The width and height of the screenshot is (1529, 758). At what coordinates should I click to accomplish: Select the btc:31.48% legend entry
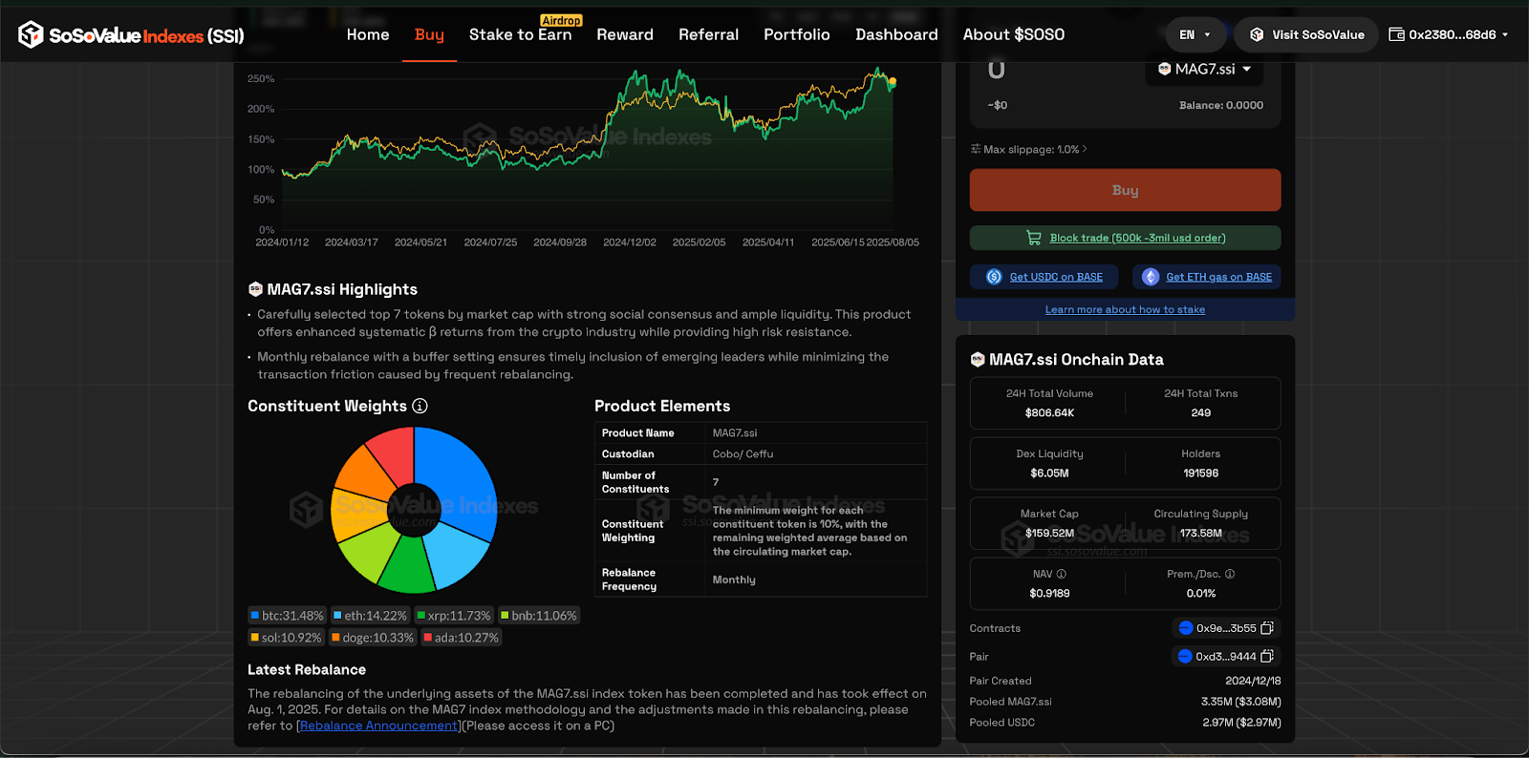(288, 616)
